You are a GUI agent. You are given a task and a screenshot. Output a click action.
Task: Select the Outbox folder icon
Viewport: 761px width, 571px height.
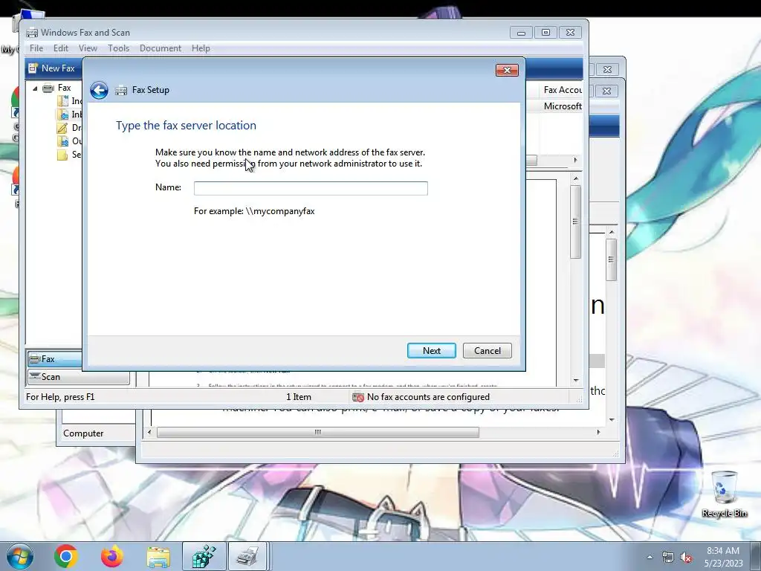click(x=62, y=141)
